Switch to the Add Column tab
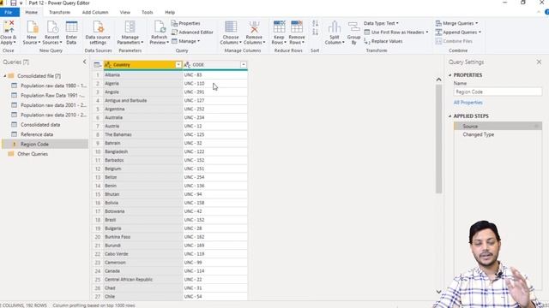 click(x=95, y=12)
